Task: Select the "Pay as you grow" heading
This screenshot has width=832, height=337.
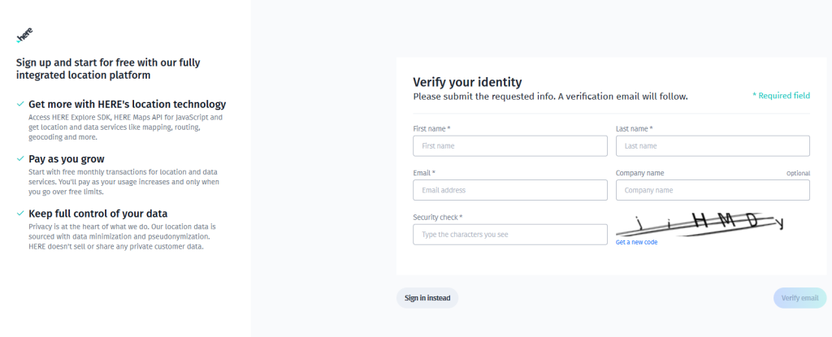Action: 67,158
